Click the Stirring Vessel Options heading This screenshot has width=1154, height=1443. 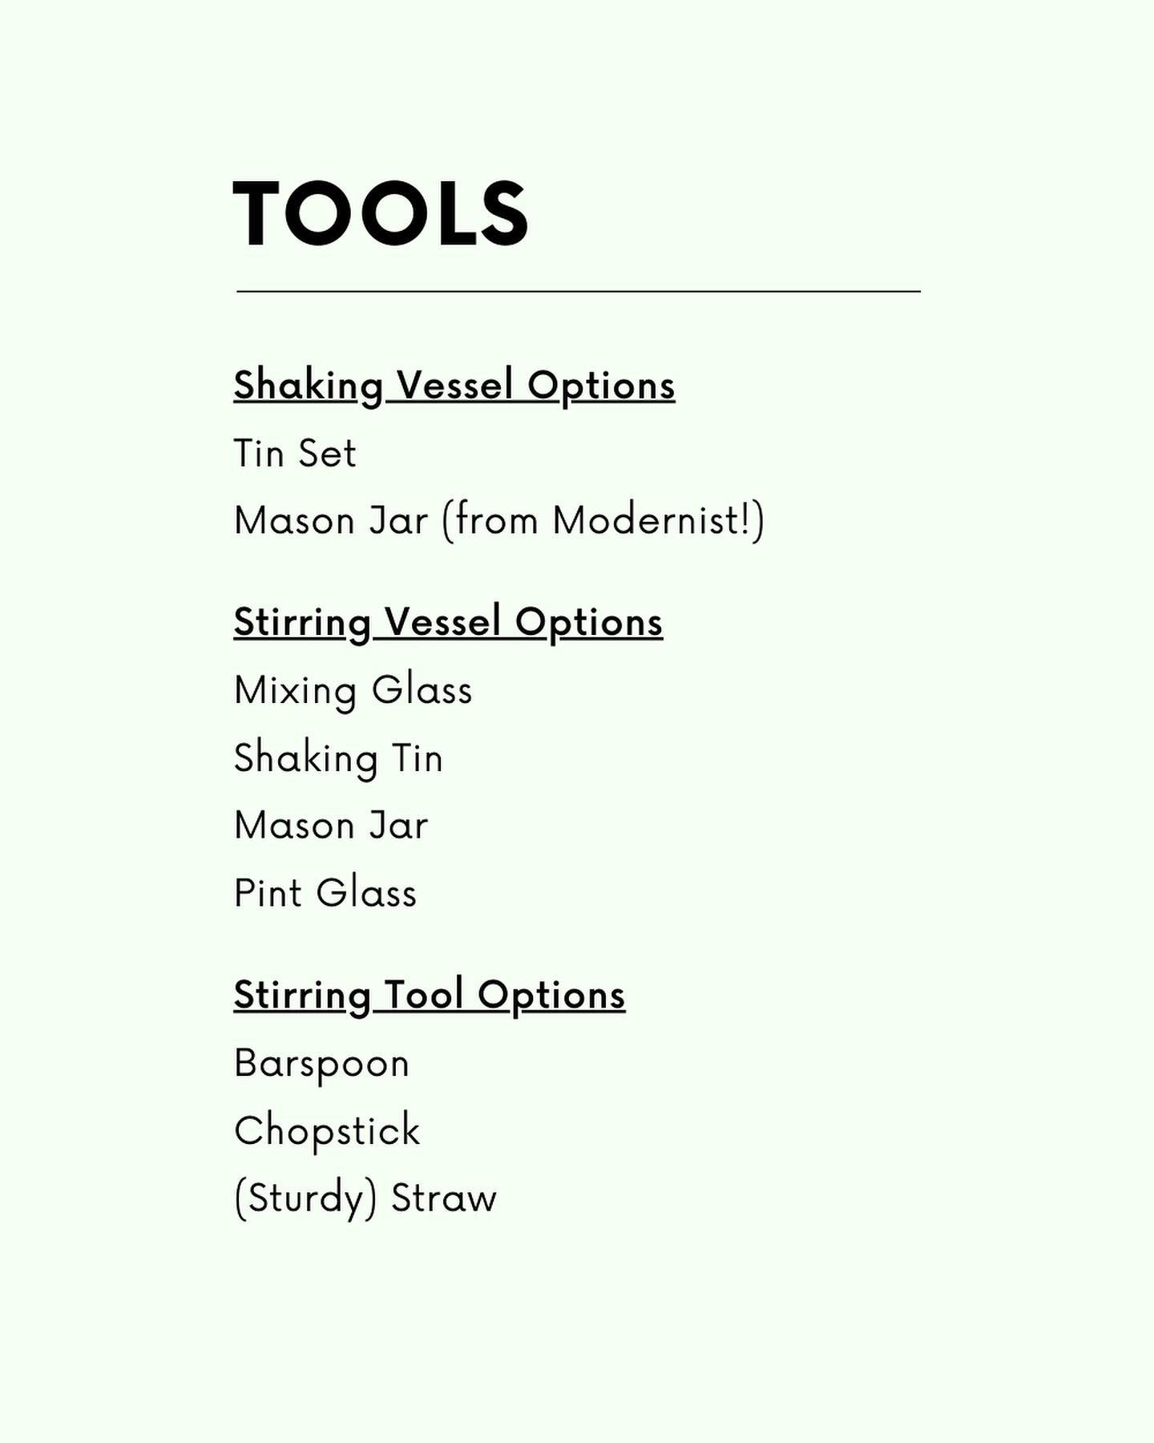click(448, 624)
